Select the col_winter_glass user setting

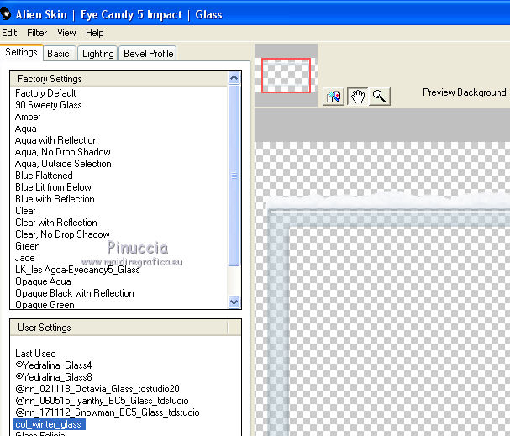[50, 424]
